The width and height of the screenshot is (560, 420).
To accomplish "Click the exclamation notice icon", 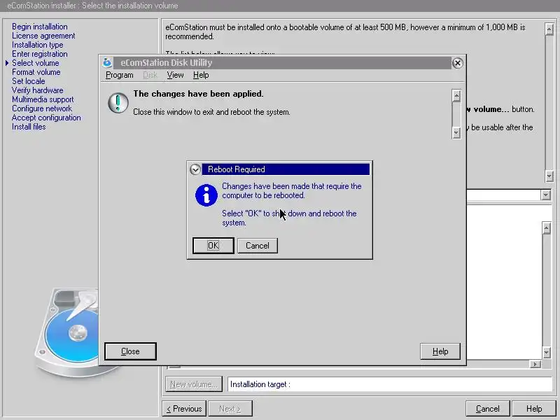I will 118,103.
